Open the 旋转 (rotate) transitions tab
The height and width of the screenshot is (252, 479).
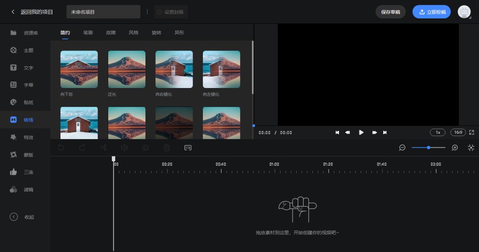[156, 32]
